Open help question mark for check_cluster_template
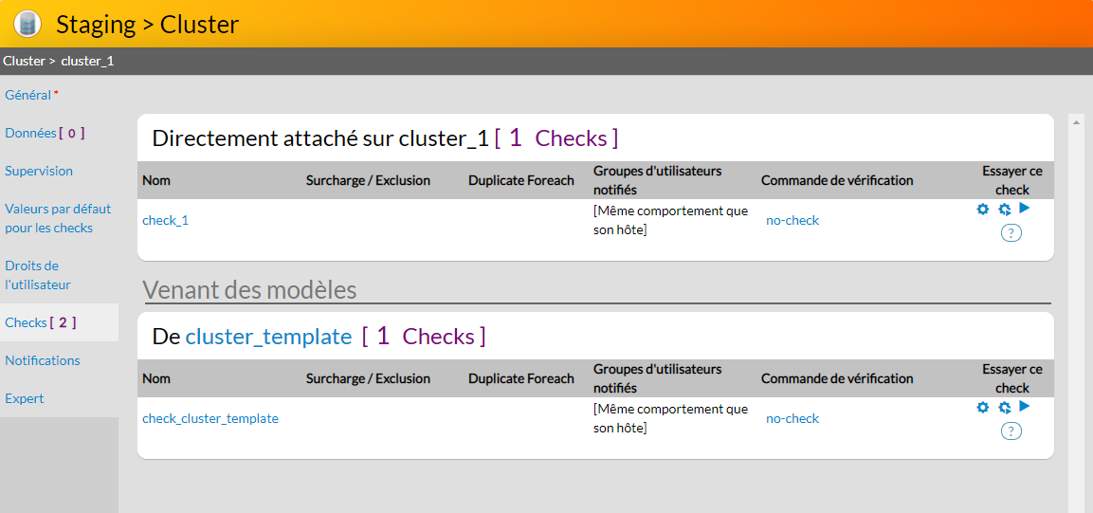The height and width of the screenshot is (513, 1093). click(1011, 431)
